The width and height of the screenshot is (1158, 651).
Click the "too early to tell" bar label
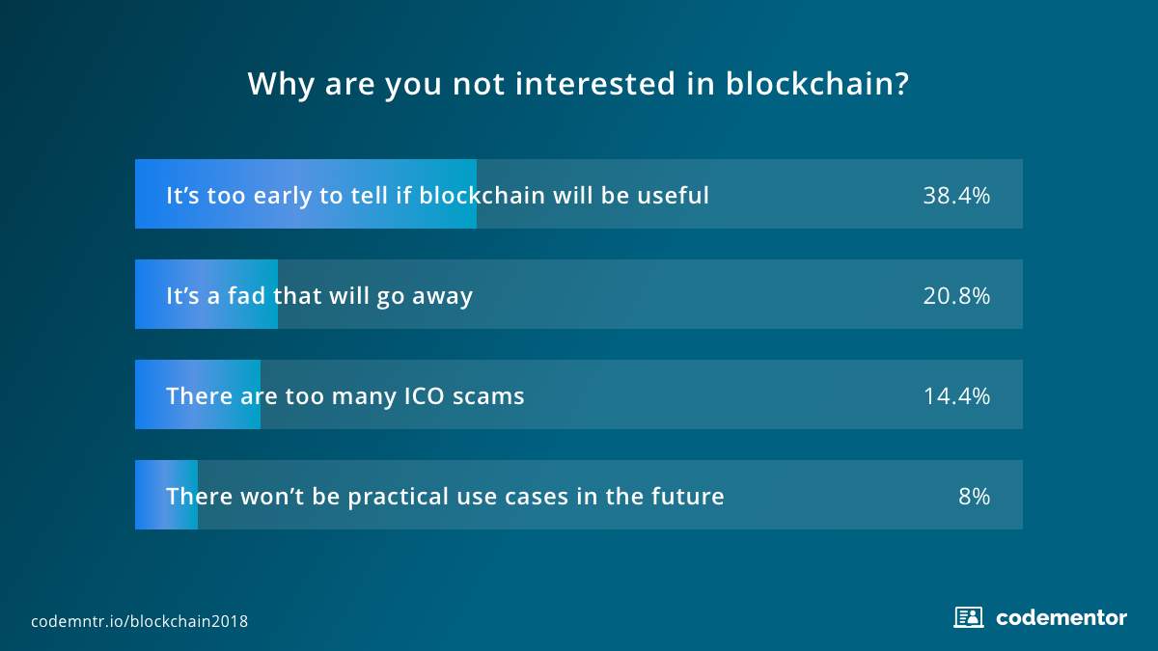click(x=437, y=195)
